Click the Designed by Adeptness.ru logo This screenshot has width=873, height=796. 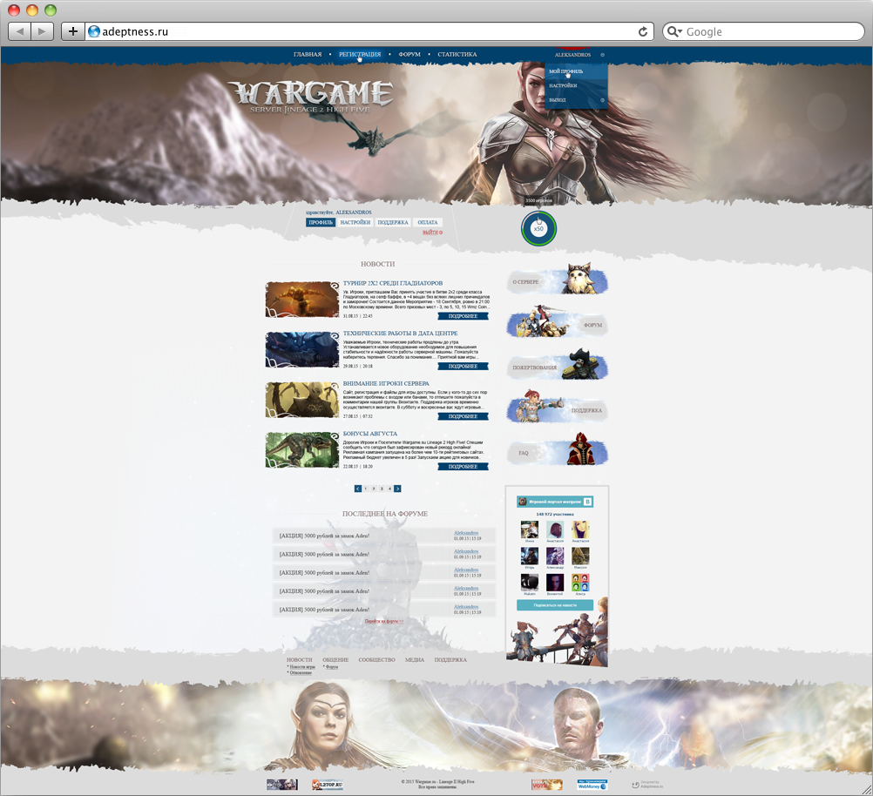(x=647, y=785)
